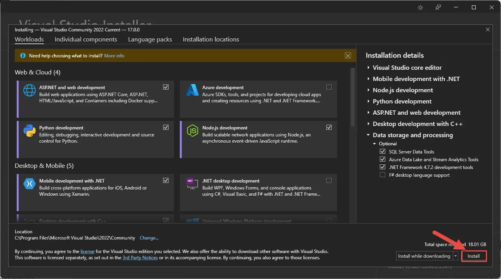Click the ASP.NET globe workload icon

(x=30, y=90)
